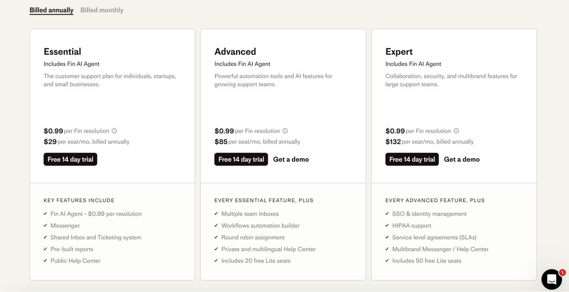Get a demo of Expert plan
This screenshot has width=569, height=292.
(x=462, y=159)
